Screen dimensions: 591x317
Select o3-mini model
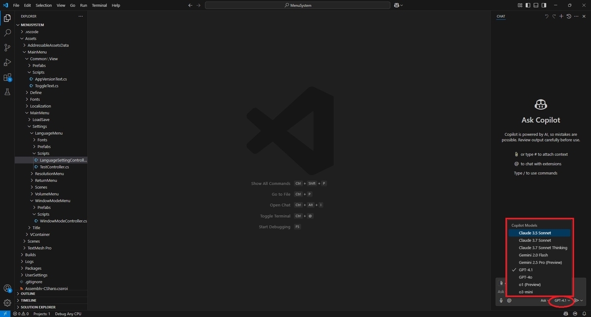[x=539, y=292]
